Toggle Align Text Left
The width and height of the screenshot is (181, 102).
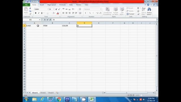tap(63, 13)
